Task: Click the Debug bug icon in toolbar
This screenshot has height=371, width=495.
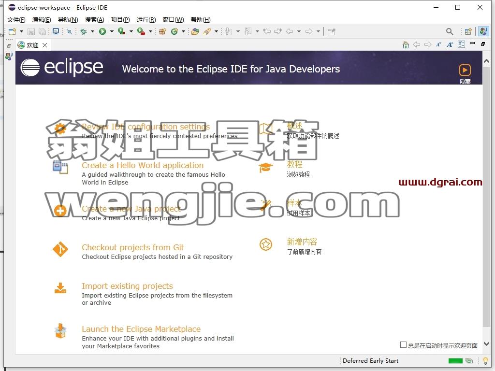Action: [x=84, y=31]
